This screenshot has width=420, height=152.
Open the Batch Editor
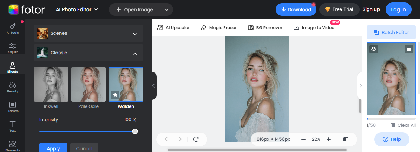coord(391,32)
